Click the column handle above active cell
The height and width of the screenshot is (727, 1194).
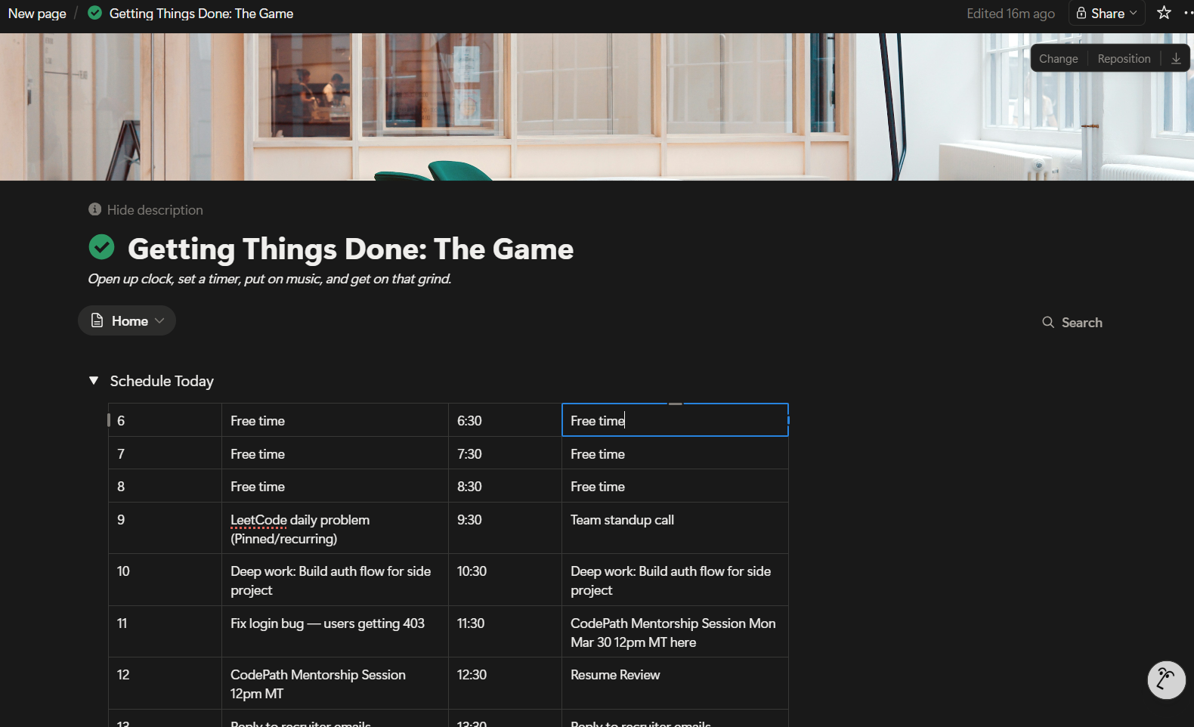676,404
